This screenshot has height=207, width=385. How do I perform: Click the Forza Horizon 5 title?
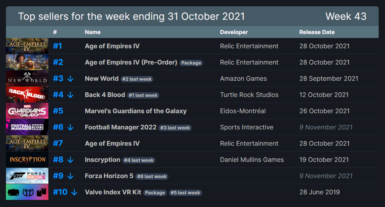coord(109,176)
